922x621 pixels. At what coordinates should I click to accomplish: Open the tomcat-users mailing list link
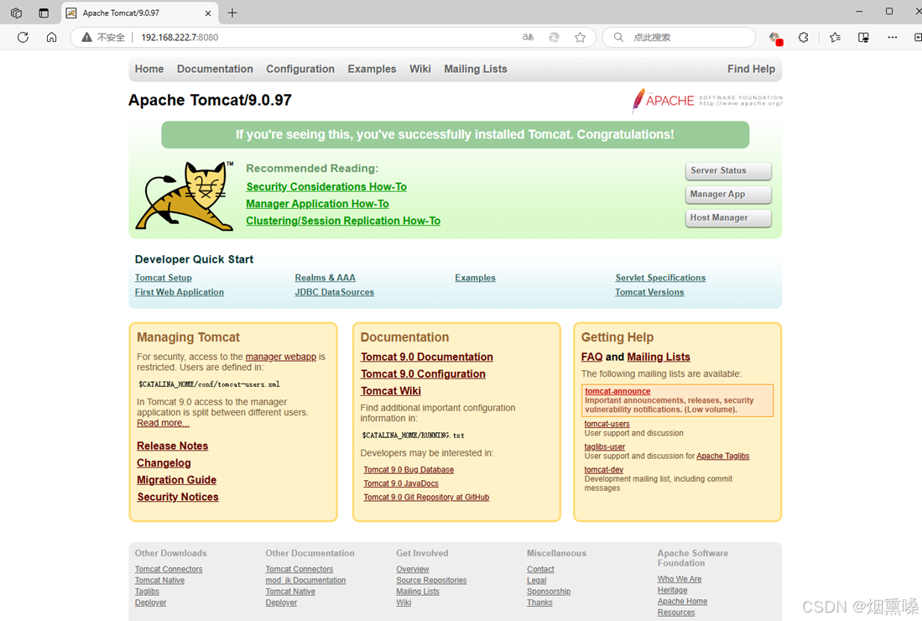coord(607,424)
